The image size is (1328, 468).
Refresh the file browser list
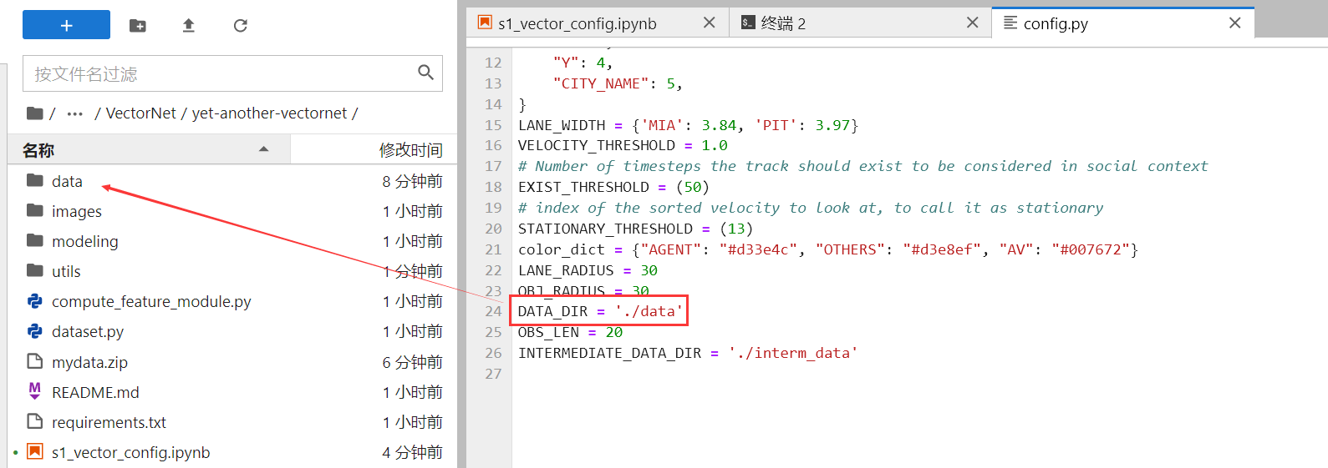coord(241,26)
